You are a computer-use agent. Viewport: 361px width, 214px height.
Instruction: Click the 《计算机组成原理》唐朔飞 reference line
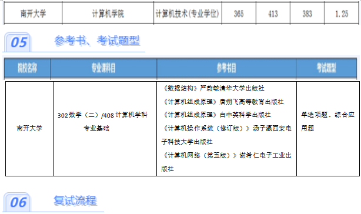pos(223,102)
